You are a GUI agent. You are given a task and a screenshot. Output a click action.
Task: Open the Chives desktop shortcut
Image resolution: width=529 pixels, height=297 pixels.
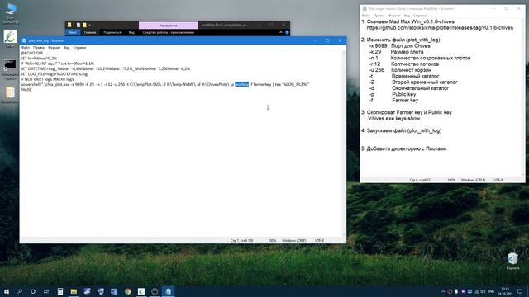[11, 39]
